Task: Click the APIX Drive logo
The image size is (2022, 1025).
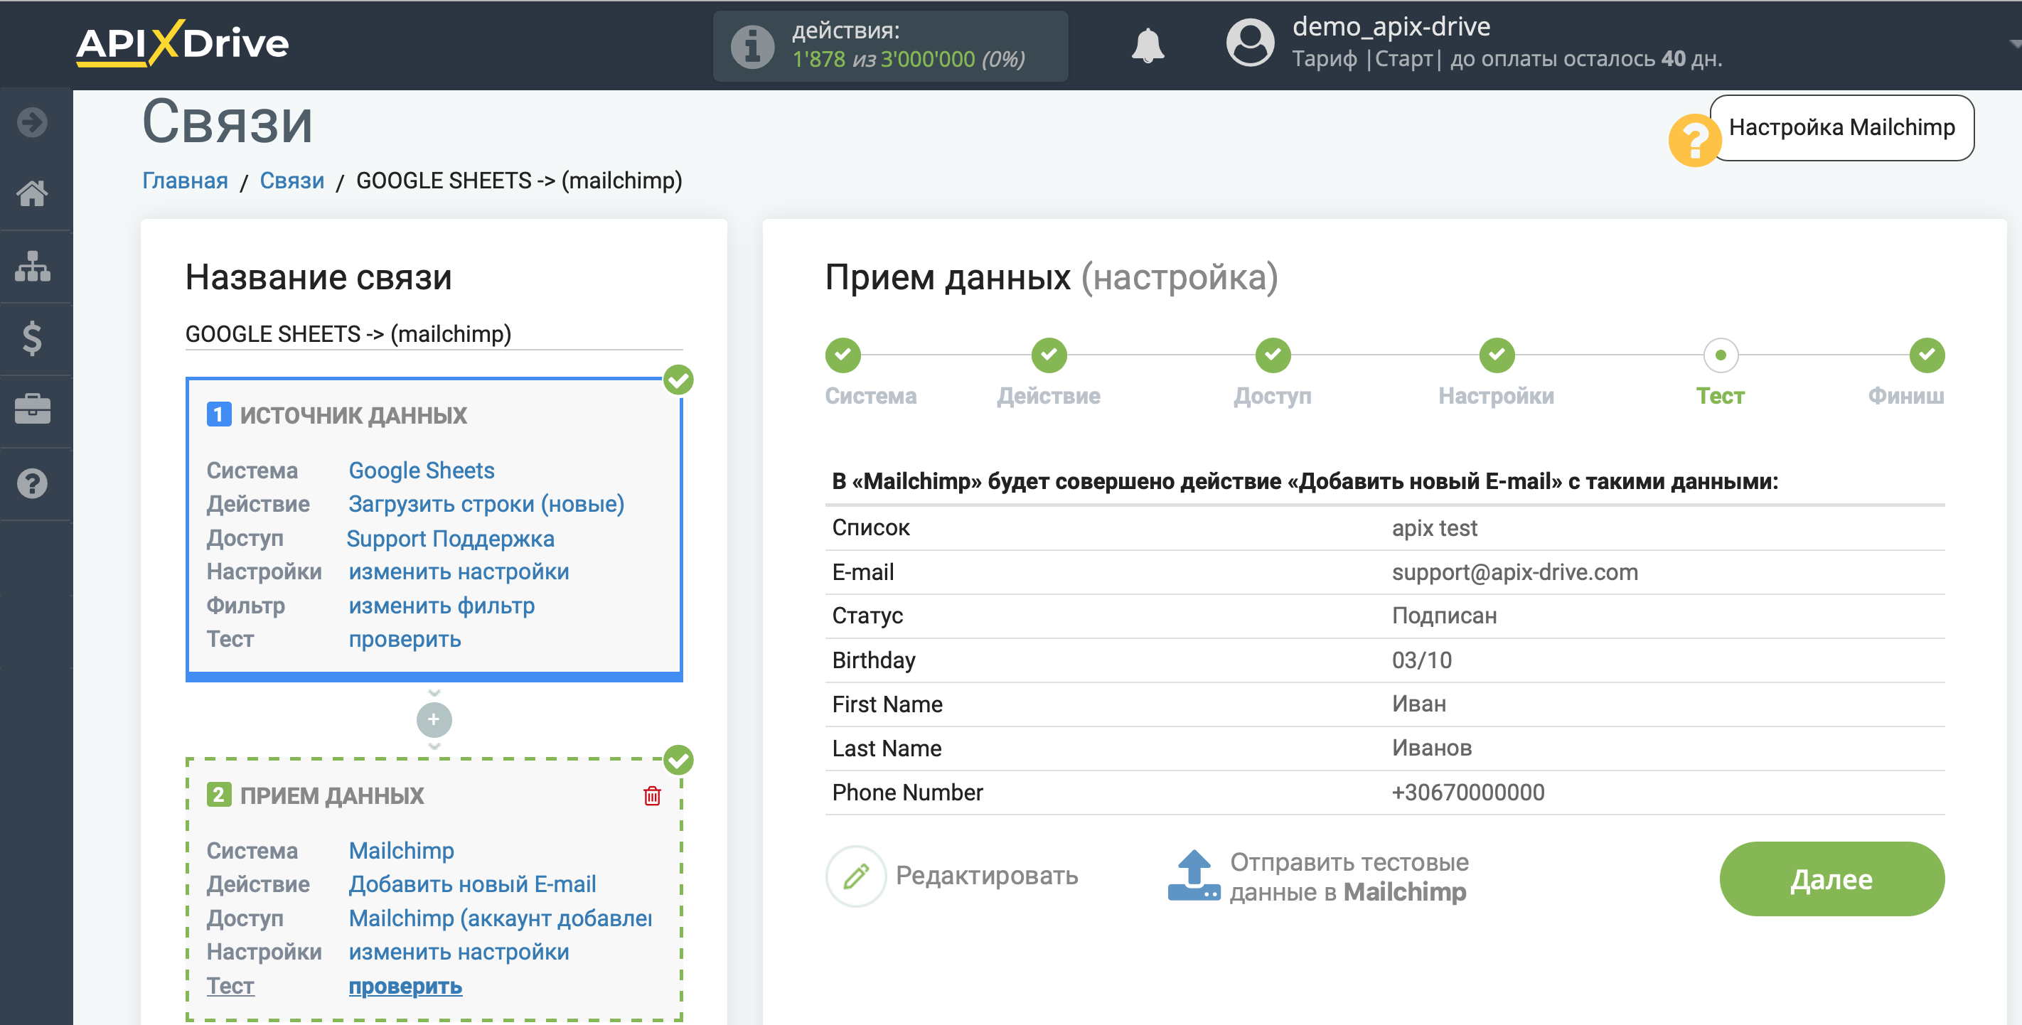Action: 182,43
